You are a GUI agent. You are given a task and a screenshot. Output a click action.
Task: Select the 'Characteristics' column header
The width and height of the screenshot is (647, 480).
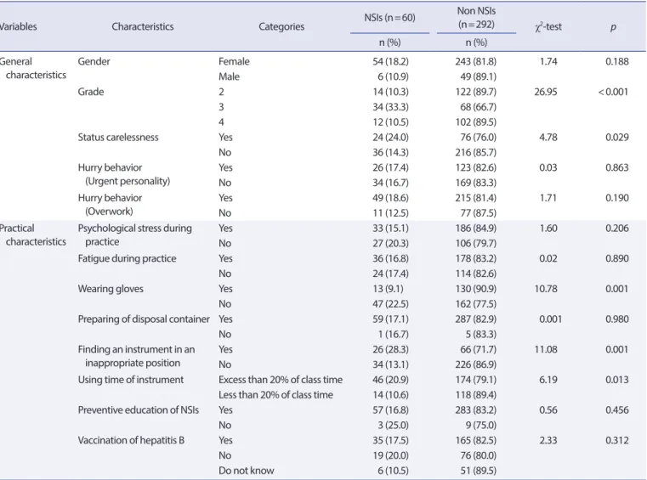tap(142, 27)
